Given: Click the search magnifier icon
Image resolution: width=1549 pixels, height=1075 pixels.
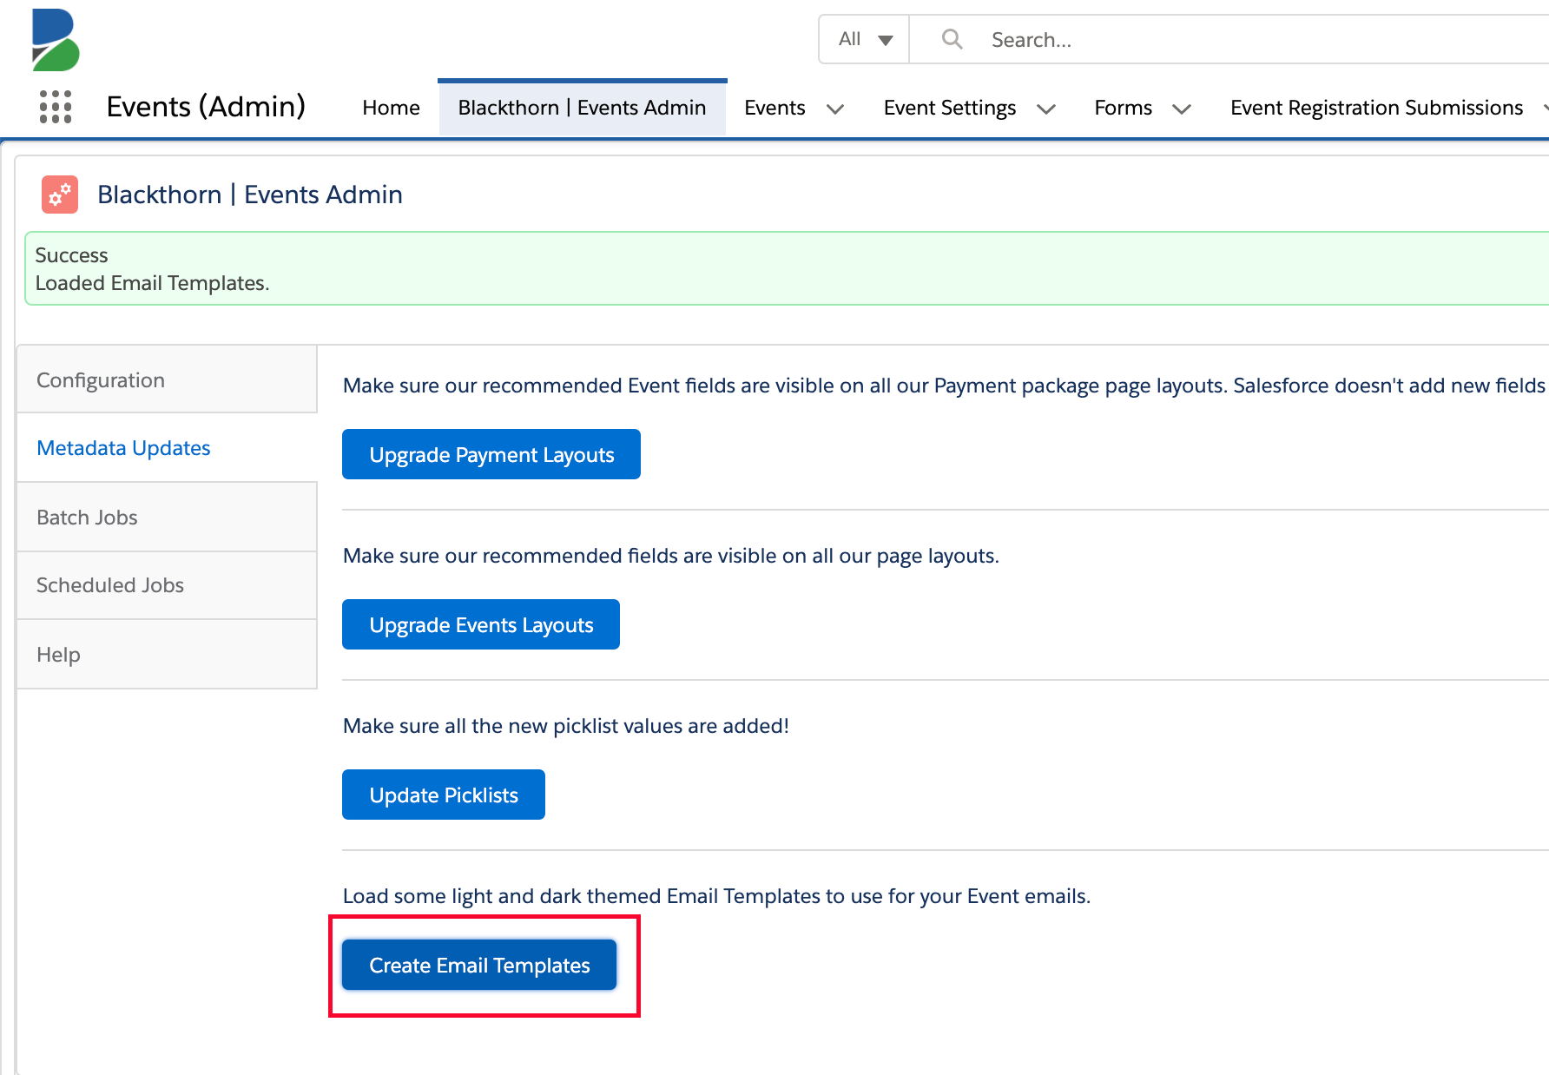Looking at the screenshot, I should (x=952, y=39).
